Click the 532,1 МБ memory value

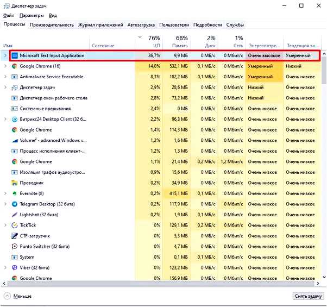[x=179, y=66]
